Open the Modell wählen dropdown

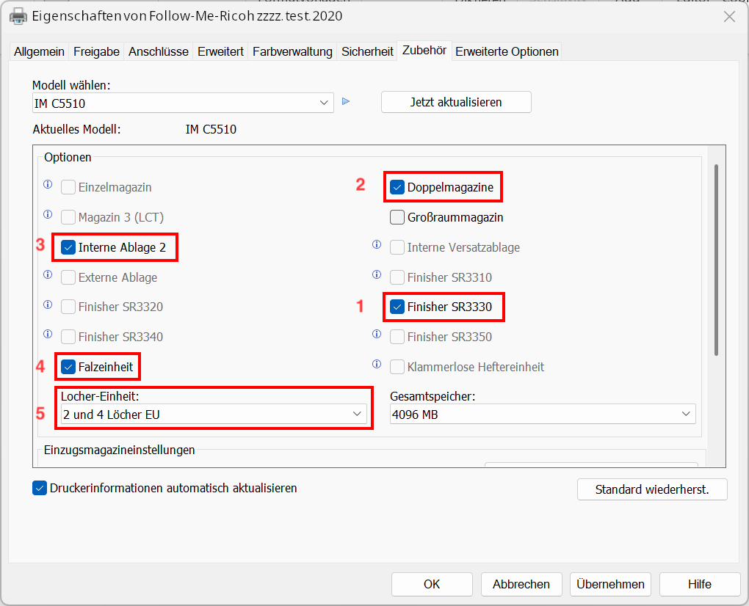pos(183,103)
